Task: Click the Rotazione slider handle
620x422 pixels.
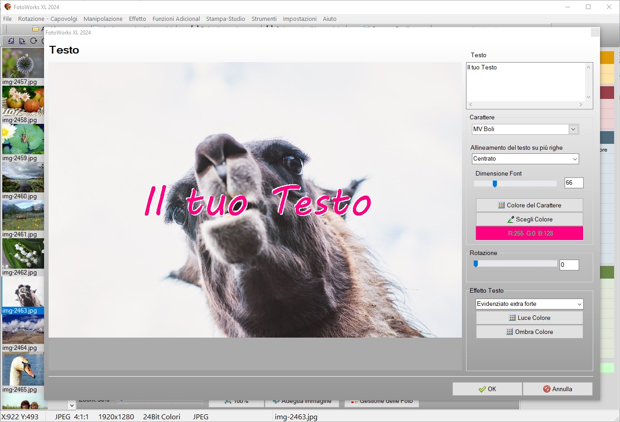Action: coord(476,264)
